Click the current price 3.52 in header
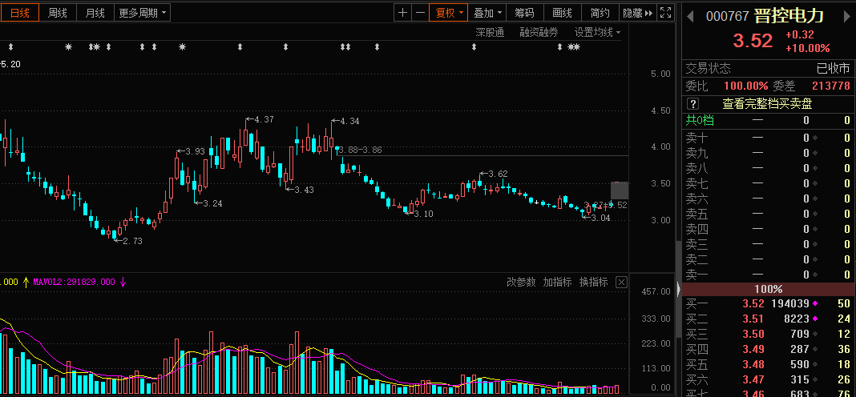This screenshot has width=856, height=397. click(x=753, y=41)
